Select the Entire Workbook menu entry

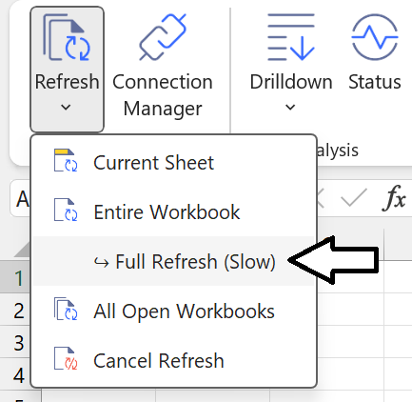pos(174,211)
